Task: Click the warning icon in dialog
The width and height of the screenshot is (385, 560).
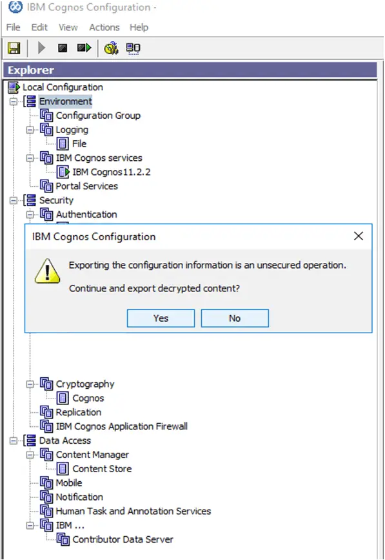Action: 48,272
